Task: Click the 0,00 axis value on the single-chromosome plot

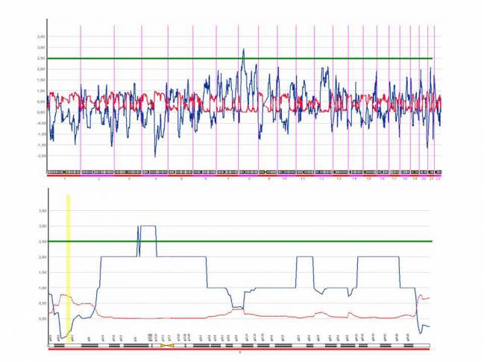Action: click(43, 319)
